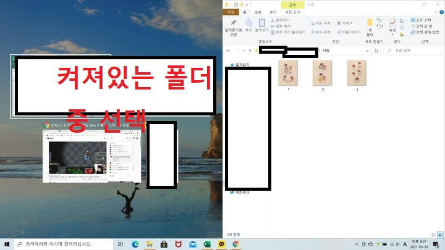Viewport: 445px width, 250px height.
Task: Open Task View on the taskbar
Action: [121, 244]
